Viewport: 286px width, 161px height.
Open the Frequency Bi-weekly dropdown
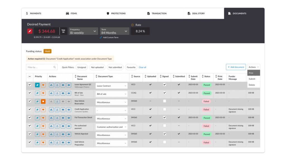[x=83, y=31]
